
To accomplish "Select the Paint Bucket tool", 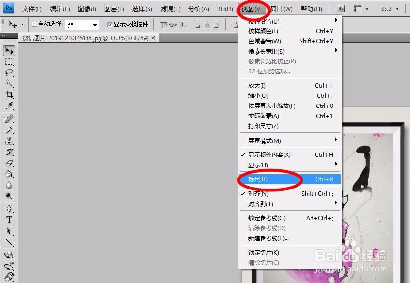I will click(x=9, y=174).
